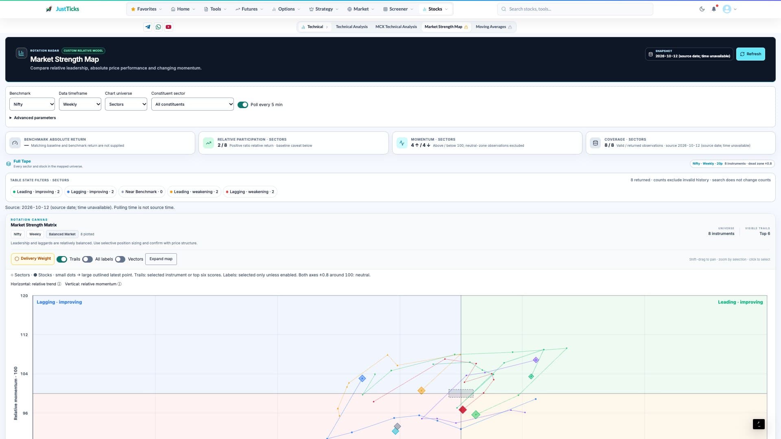The image size is (781, 439).
Task: Toggle Poll every 5 min switch
Action: pos(243,105)
